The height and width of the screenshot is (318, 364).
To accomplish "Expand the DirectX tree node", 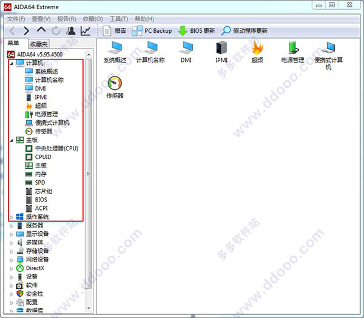I will (x=12, y=269).
